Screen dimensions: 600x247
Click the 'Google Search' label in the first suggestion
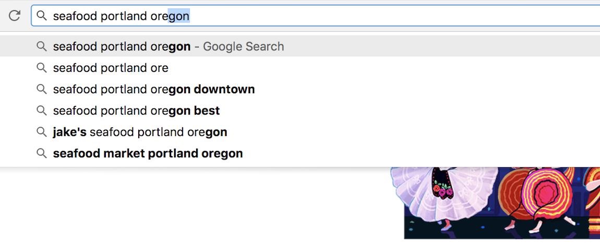(x=243, y=46)
